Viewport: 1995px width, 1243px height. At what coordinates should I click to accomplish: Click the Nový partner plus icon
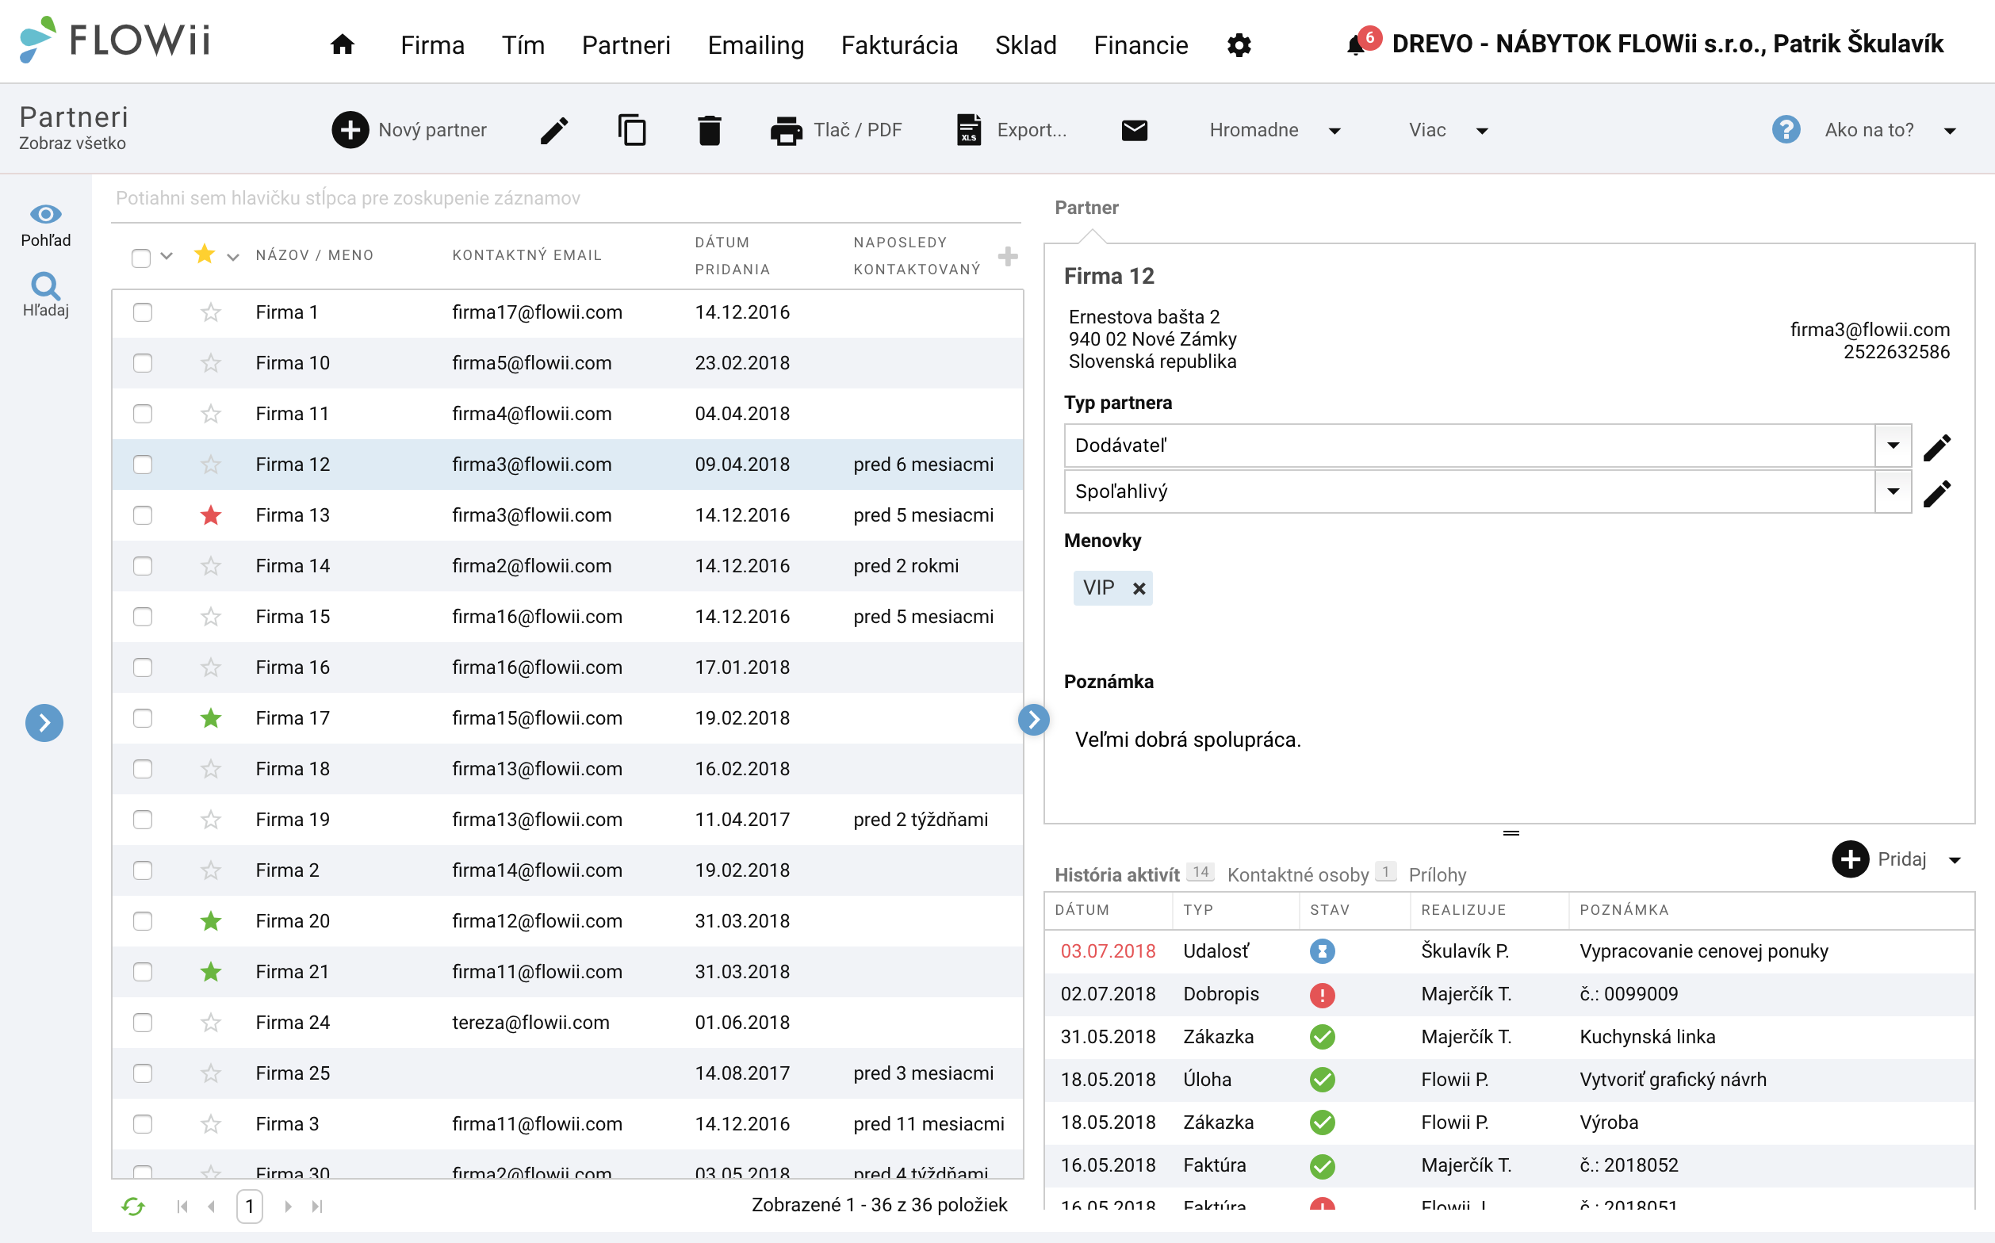pos(350,130)
